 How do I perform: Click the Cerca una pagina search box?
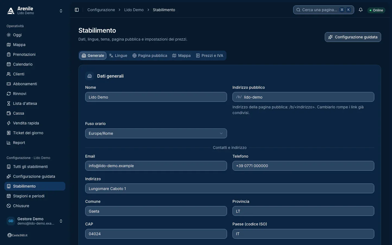(x=324, y=10)
